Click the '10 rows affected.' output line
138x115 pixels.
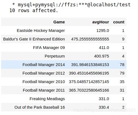point(34,10)
